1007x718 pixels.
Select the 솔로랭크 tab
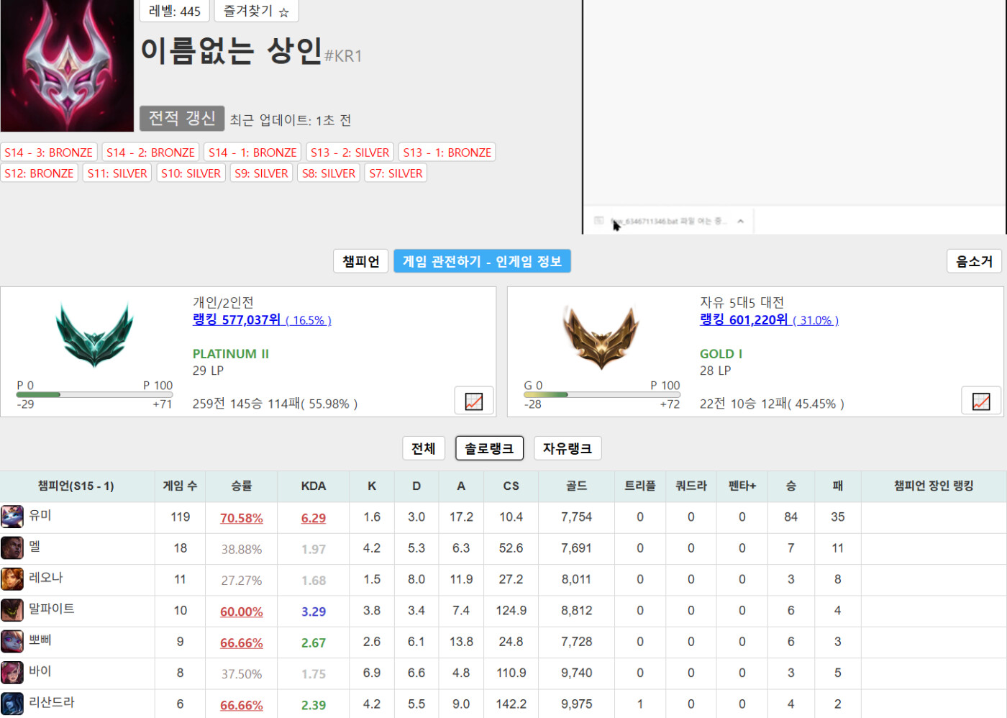tap(489, 448)
